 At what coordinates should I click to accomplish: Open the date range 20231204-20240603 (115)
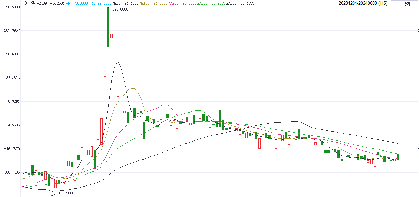coord(363,3)
